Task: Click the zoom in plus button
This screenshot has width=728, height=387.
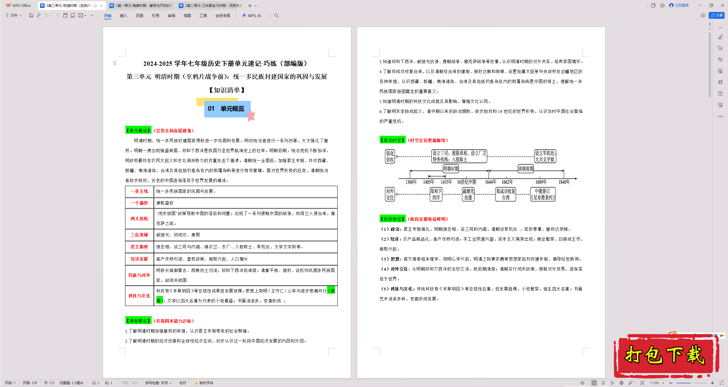Action: [x=712, y=383]
